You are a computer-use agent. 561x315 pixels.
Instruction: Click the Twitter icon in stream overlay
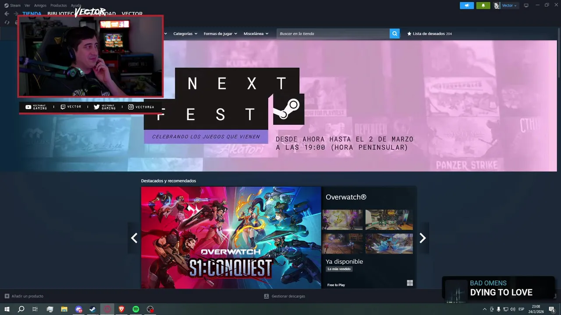(x=97, y=107)
